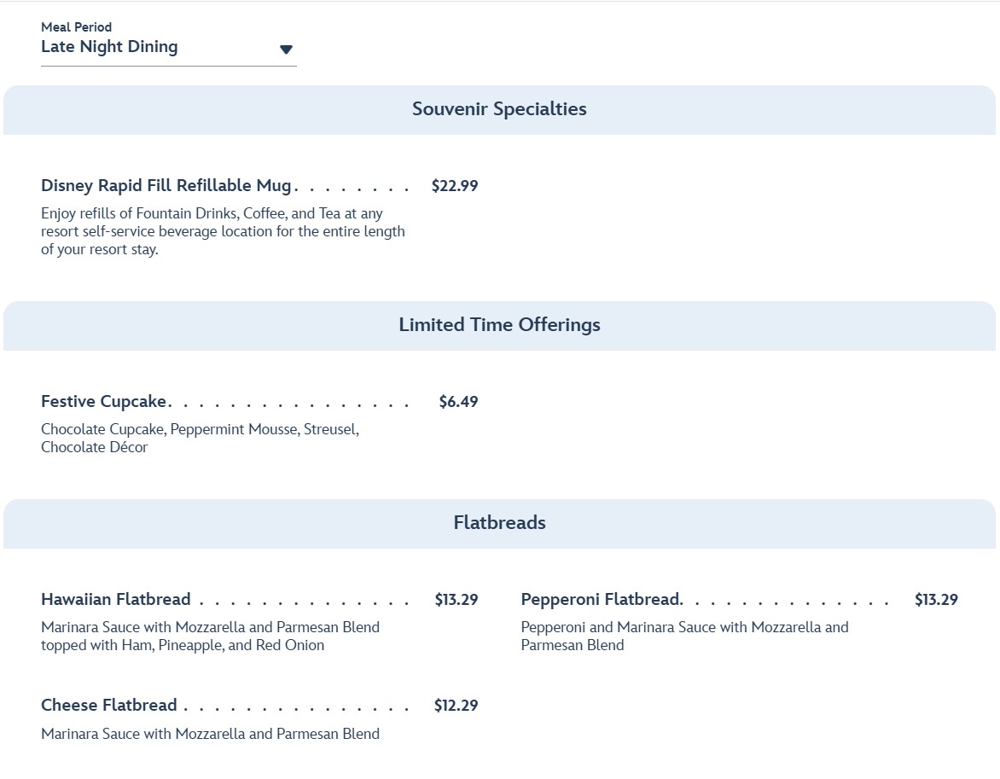This screenshot has height=779, width=1000.
Task: Select the Souvenir Specialties section header
Action: pyautogui.click(x=499, y=109)
